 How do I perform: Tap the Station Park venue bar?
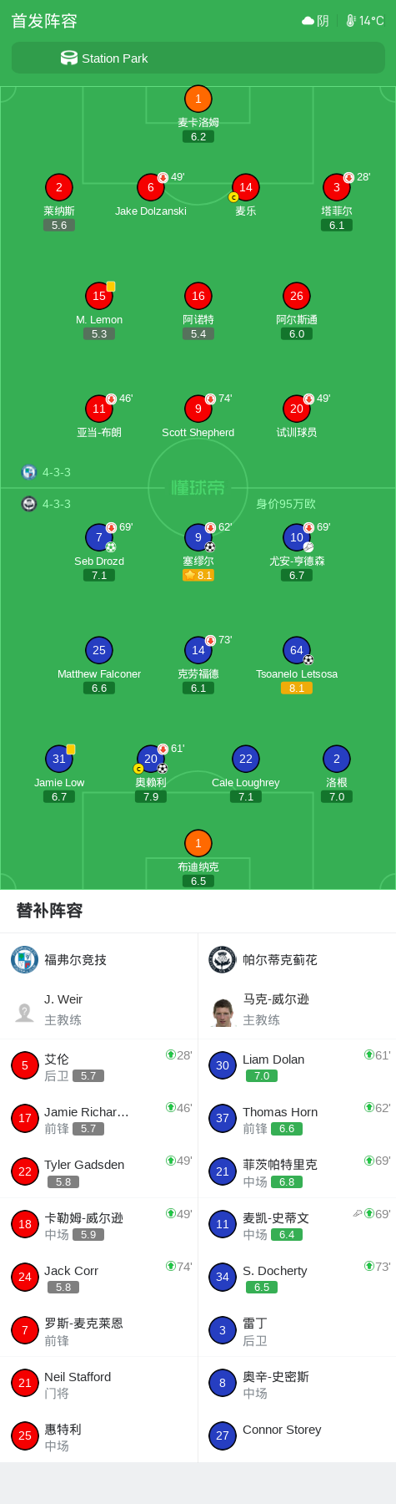click(198, 58)
